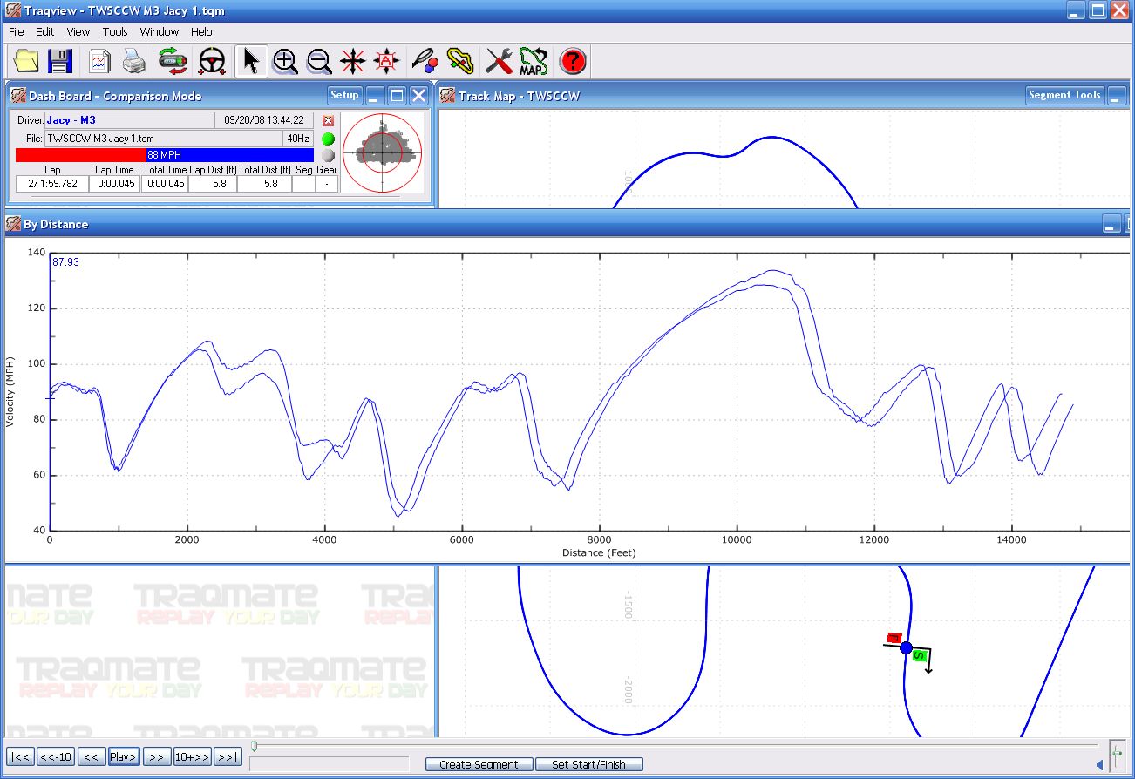
Task: Click the vertical speed slider at bottom right
Action: tap(1117, 755)
